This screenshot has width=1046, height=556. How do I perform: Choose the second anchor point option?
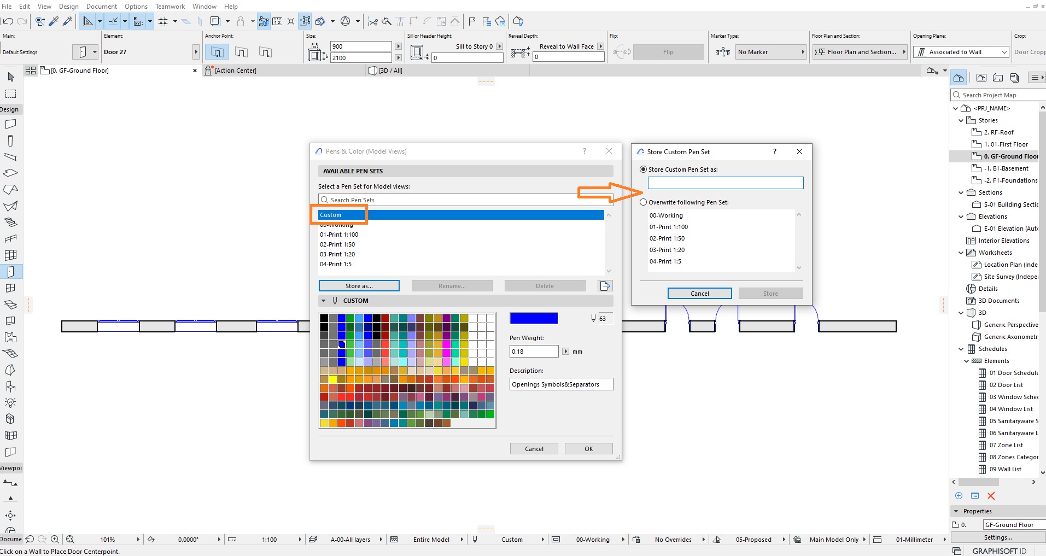tap(241, 52)
